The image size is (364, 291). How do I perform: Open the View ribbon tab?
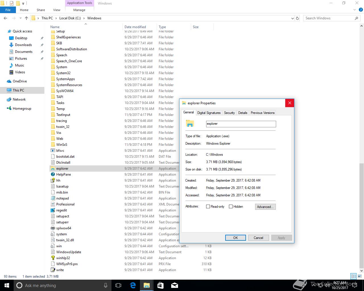click(57, 10)
